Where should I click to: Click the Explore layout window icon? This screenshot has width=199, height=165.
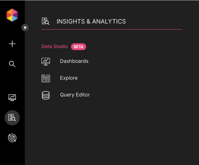[46, 78]
